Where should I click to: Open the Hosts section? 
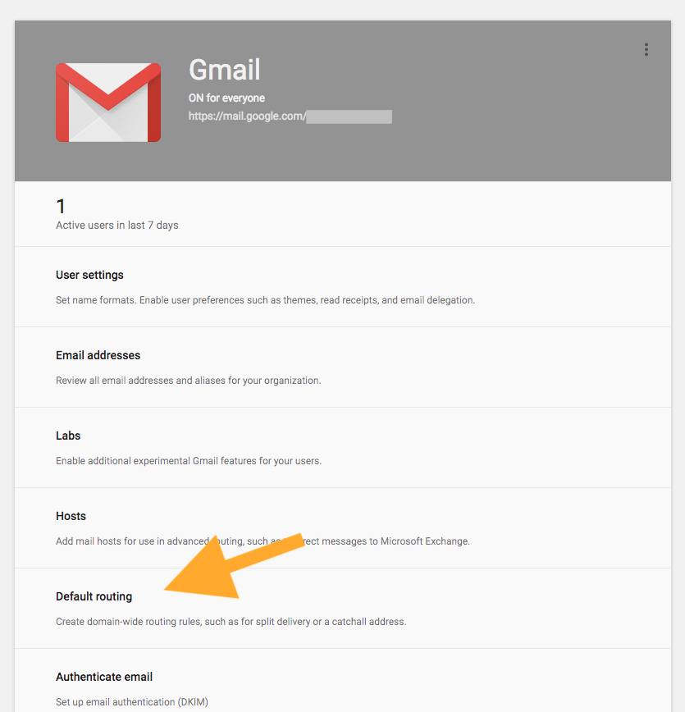343,528
